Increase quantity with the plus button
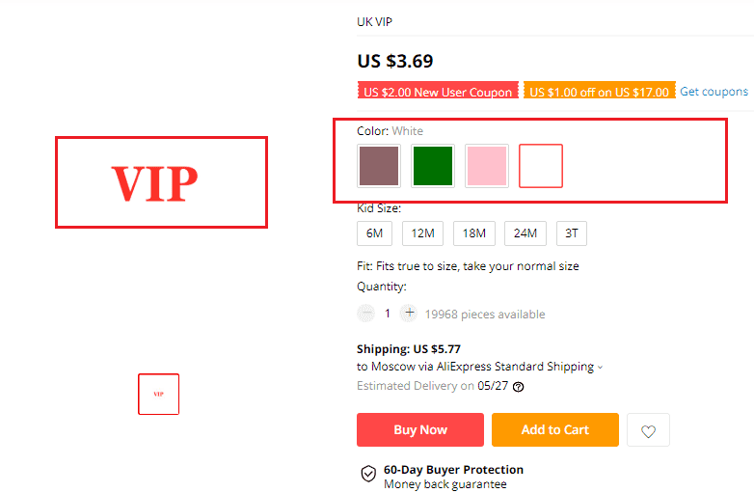 click(409, 314)
